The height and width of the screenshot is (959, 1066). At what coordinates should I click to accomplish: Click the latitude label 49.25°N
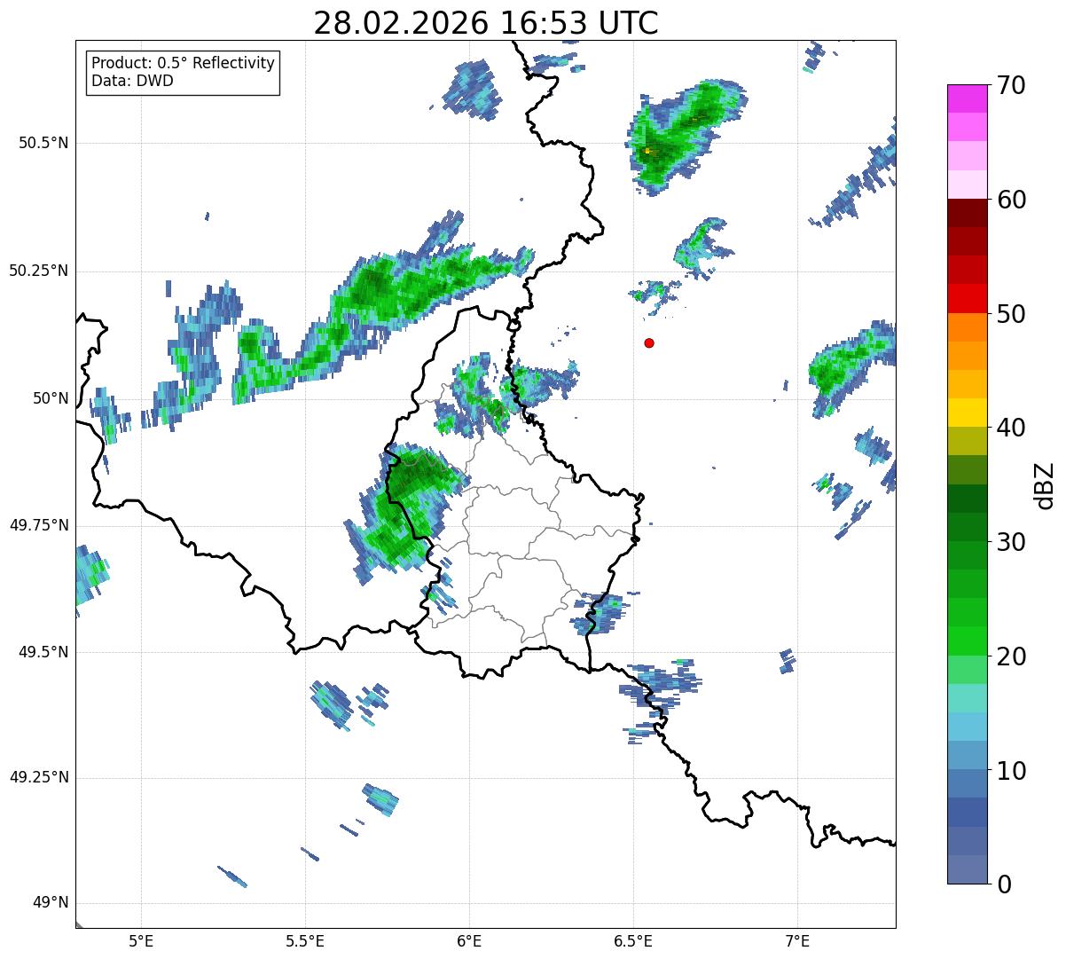39,778
